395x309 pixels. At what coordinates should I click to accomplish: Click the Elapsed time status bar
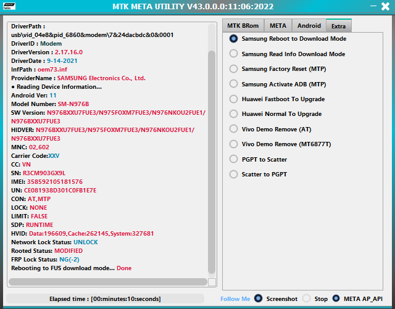(x=105, y=299)
